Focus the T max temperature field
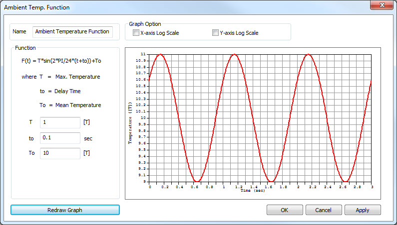Image resolution: width=397 pixels, height=225 pixels. pos(60,122)
